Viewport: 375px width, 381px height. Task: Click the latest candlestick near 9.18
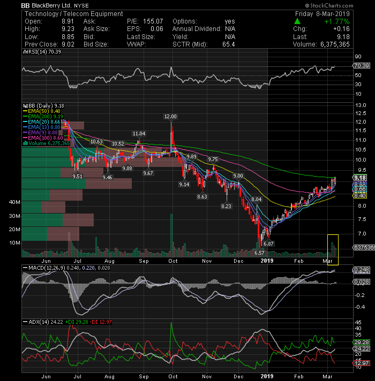pyautogui.click(x=335, y=181)
